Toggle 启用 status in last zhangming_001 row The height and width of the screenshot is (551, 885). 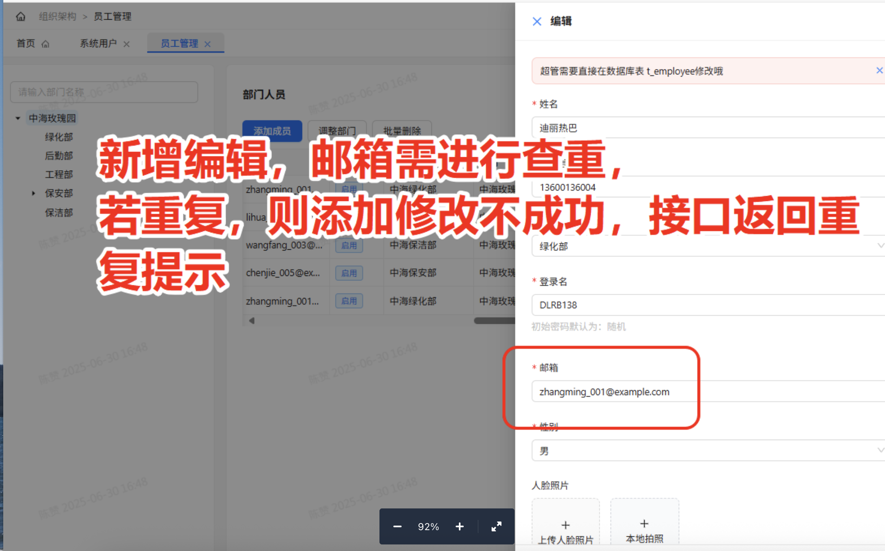349,301
